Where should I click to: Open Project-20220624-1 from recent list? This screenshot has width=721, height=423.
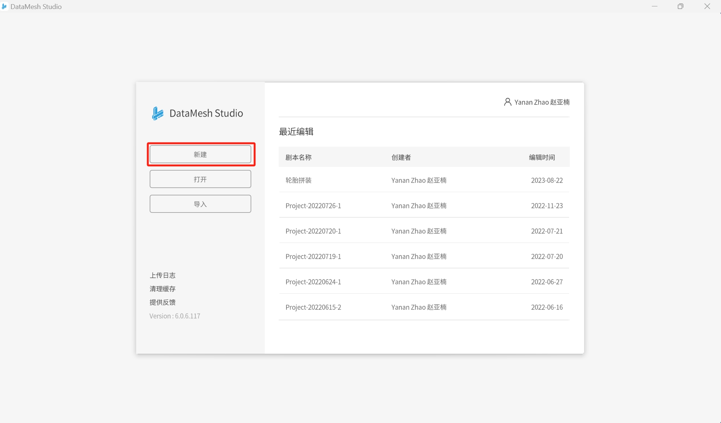coord(424,282)
